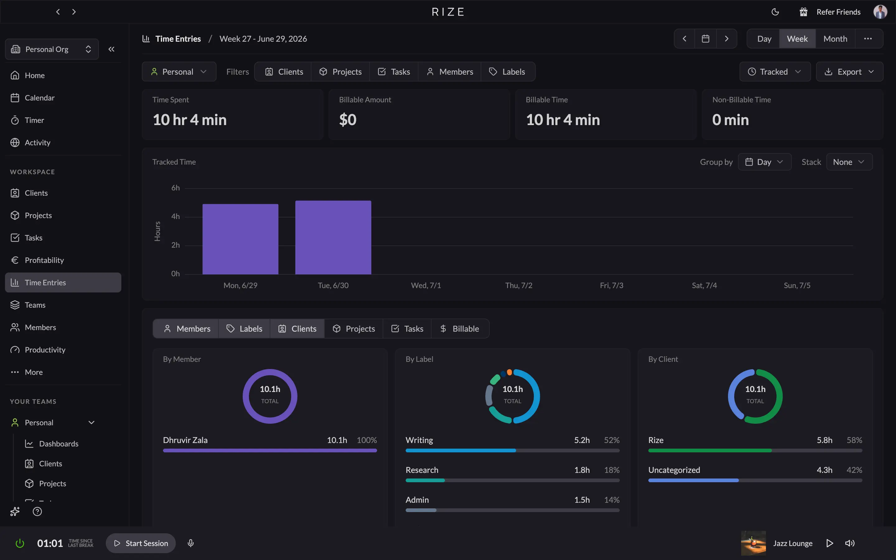
Task: Open Time Entries in the sidebar
Action: [x=63, y=282]
